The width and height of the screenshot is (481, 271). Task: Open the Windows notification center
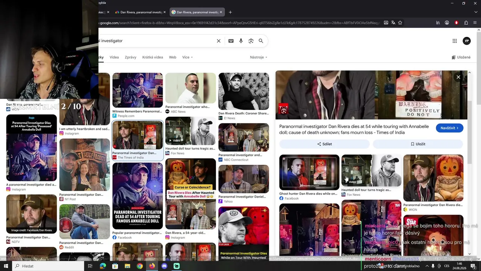click(x=473, y=266)
